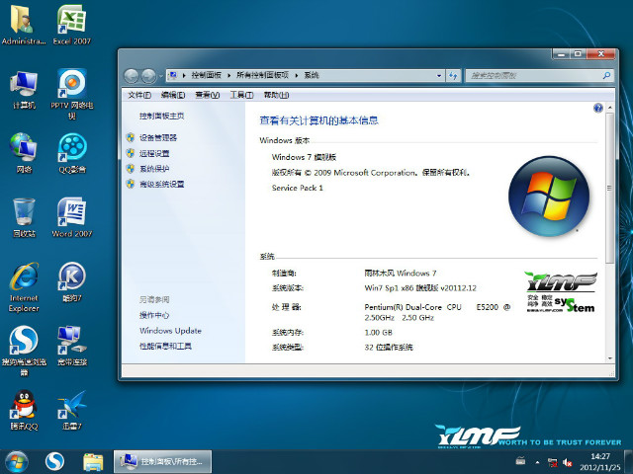This screenshot has height=474, width=633.
Task: Open 性能信息和工具 link
Action: pos(165,347)
